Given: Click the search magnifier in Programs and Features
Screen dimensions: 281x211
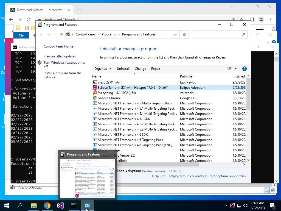Looking at the screenshot, I should click(243, 34).
